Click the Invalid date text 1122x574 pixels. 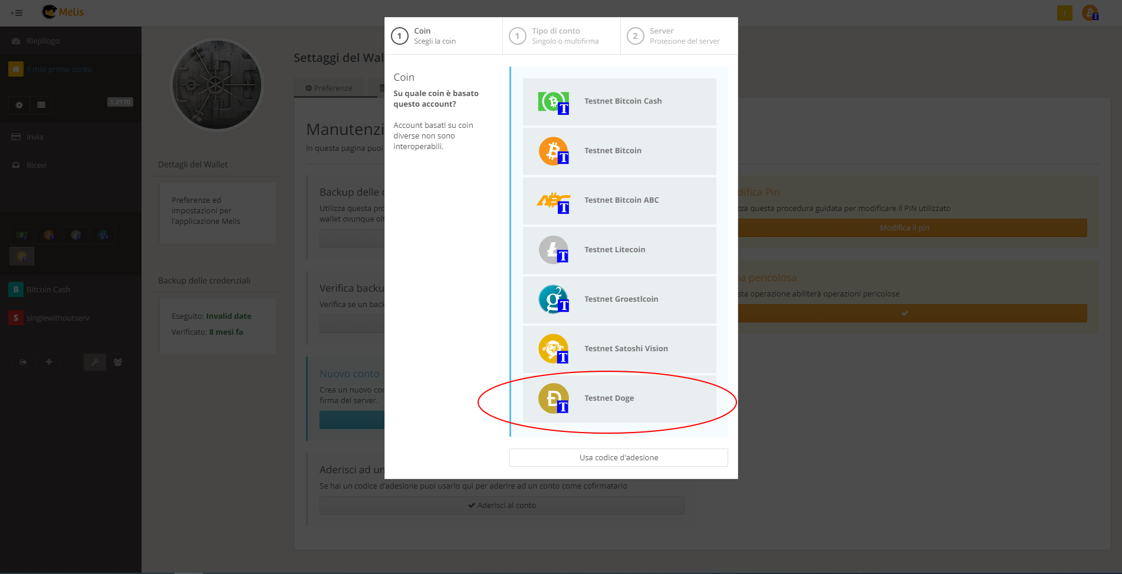coord(229,316)
